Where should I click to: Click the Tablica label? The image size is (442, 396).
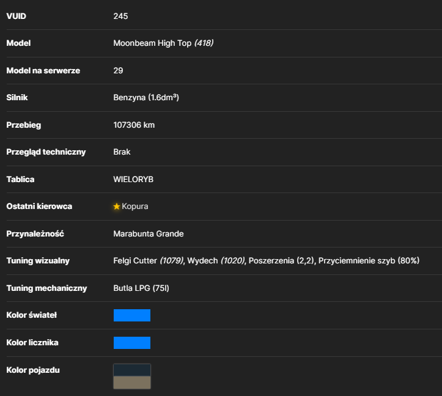pos(20,179)
